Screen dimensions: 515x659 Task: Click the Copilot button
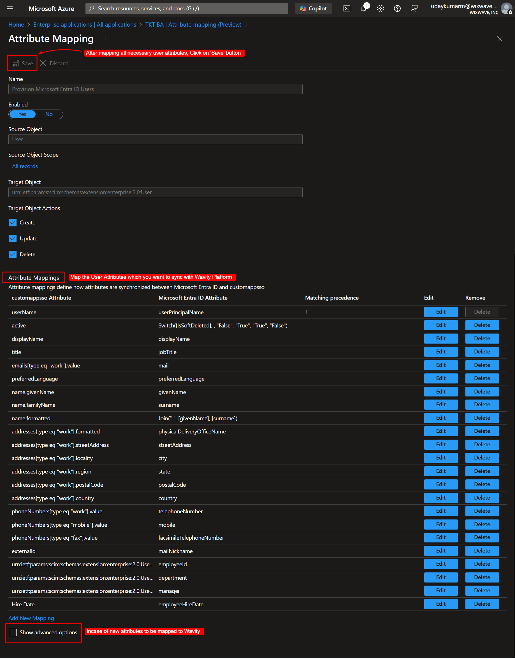point(314,8)
